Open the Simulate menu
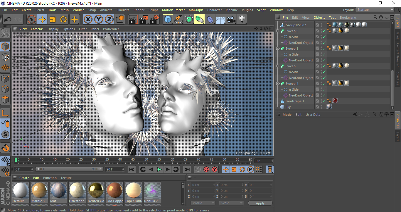 (123, 10)
